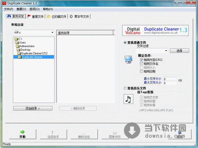Toggle the 相同内容(CRC) checkbox
The width and height of the screenshot is (198, 148).
click(141, 60)
